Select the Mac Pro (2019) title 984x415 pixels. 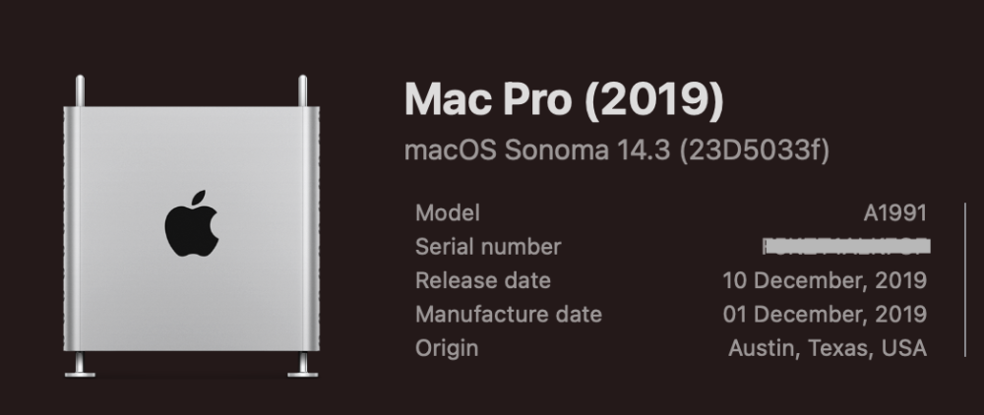(x=564, y=99)
